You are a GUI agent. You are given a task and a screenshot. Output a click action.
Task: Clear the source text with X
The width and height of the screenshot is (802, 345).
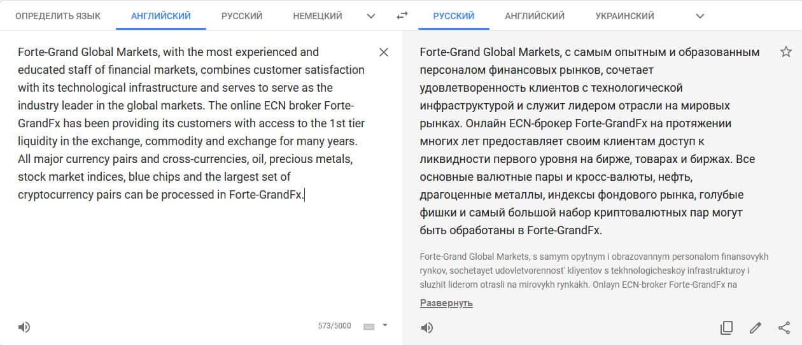coord(383,52)
